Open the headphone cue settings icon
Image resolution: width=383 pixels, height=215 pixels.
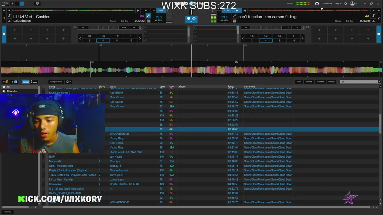(x=317, y=4)
